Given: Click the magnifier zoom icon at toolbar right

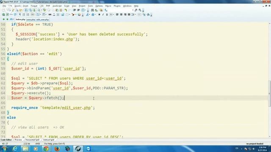Looking at the screenshot, I should (x=140, y=10).
